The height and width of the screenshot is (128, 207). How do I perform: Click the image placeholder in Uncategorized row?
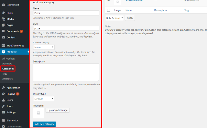click(117, 2)
